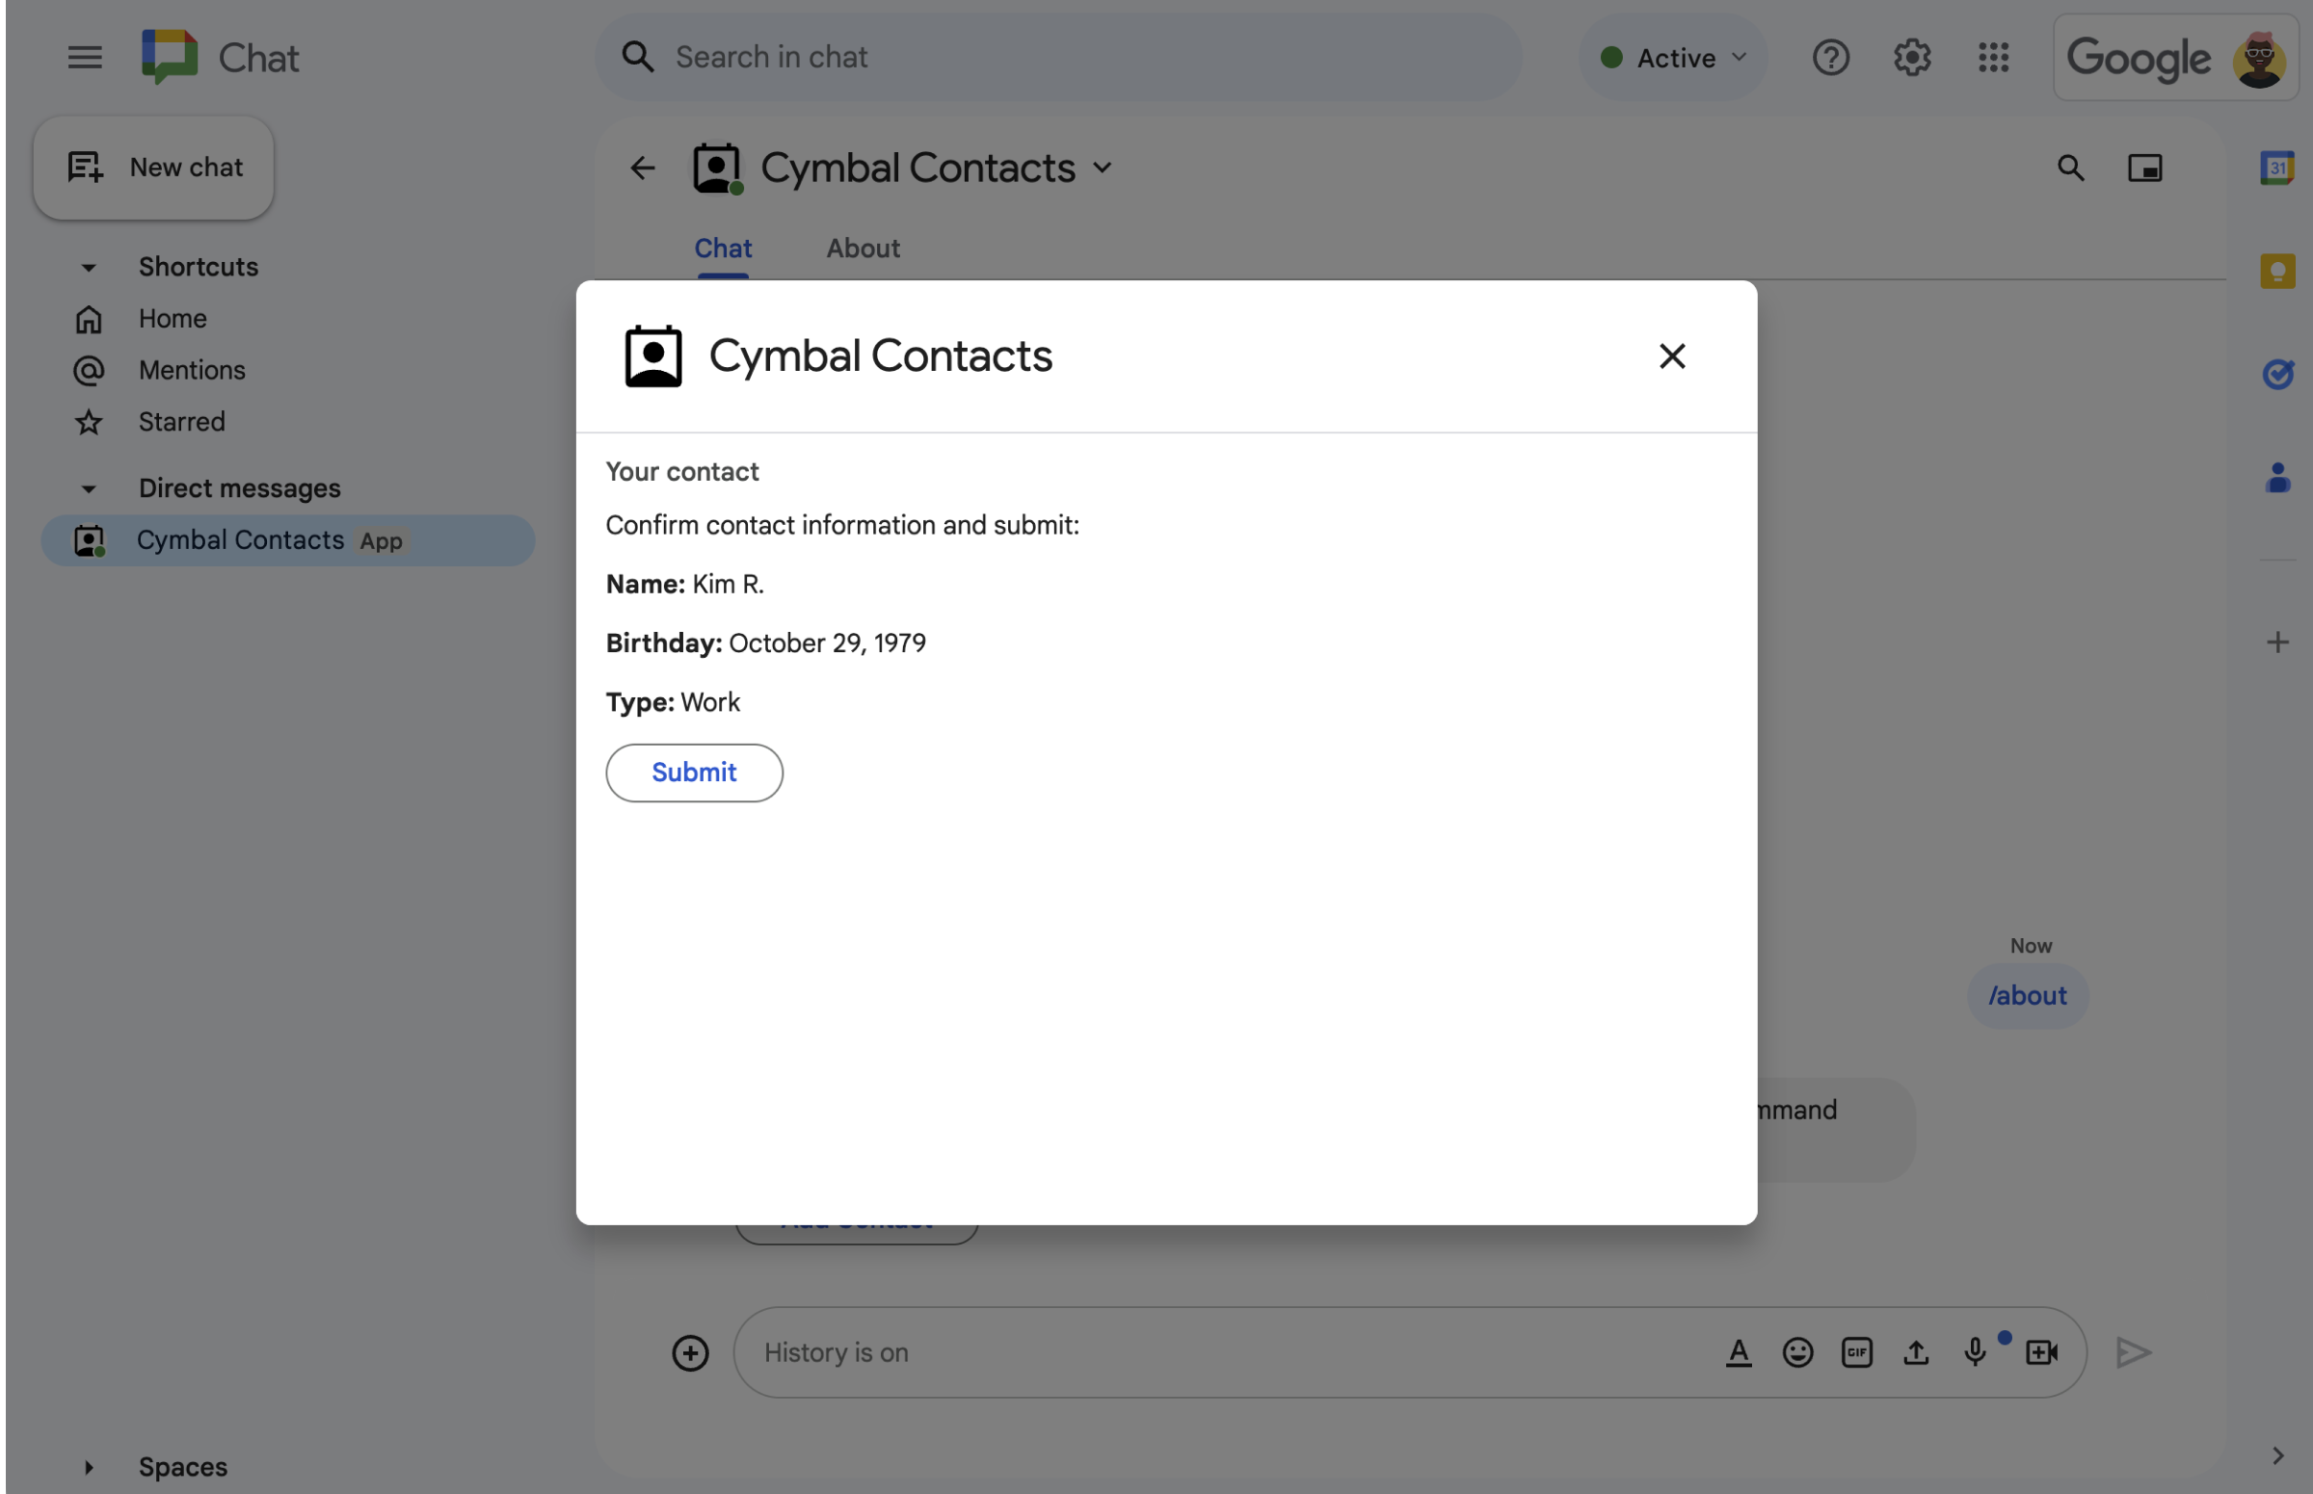Click the upload attachment icon
Viewport: 2313px width, 1494px height.
[x=1917, y=1352]
